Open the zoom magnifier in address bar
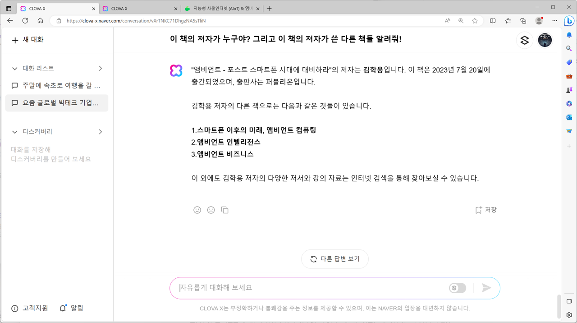Image resolution: width=577 pixels, height=323 pixels. point(461,21)
